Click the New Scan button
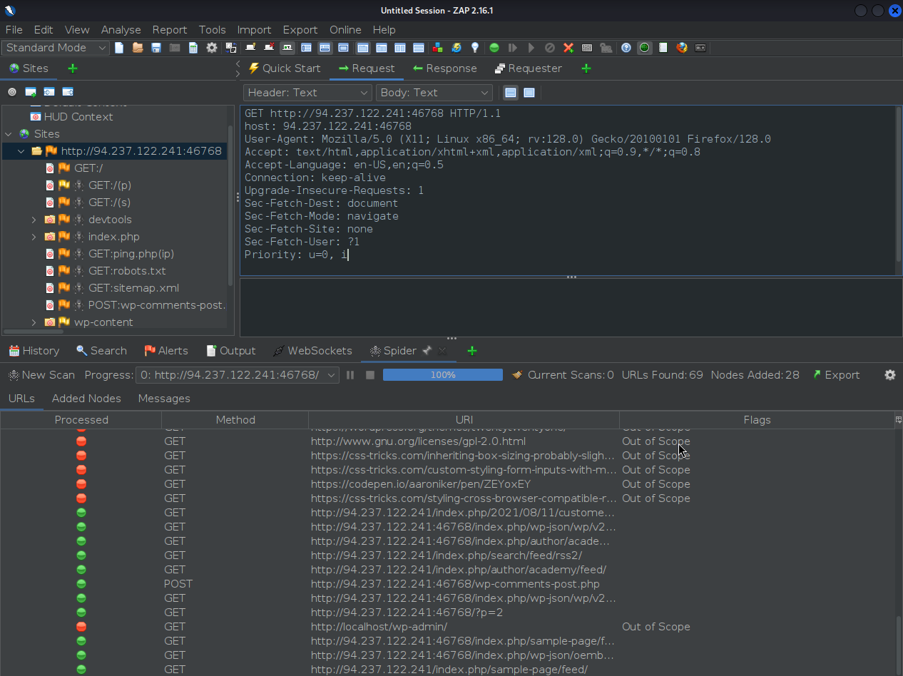Screen dimensions: 903x676 (x=41, y=375)
